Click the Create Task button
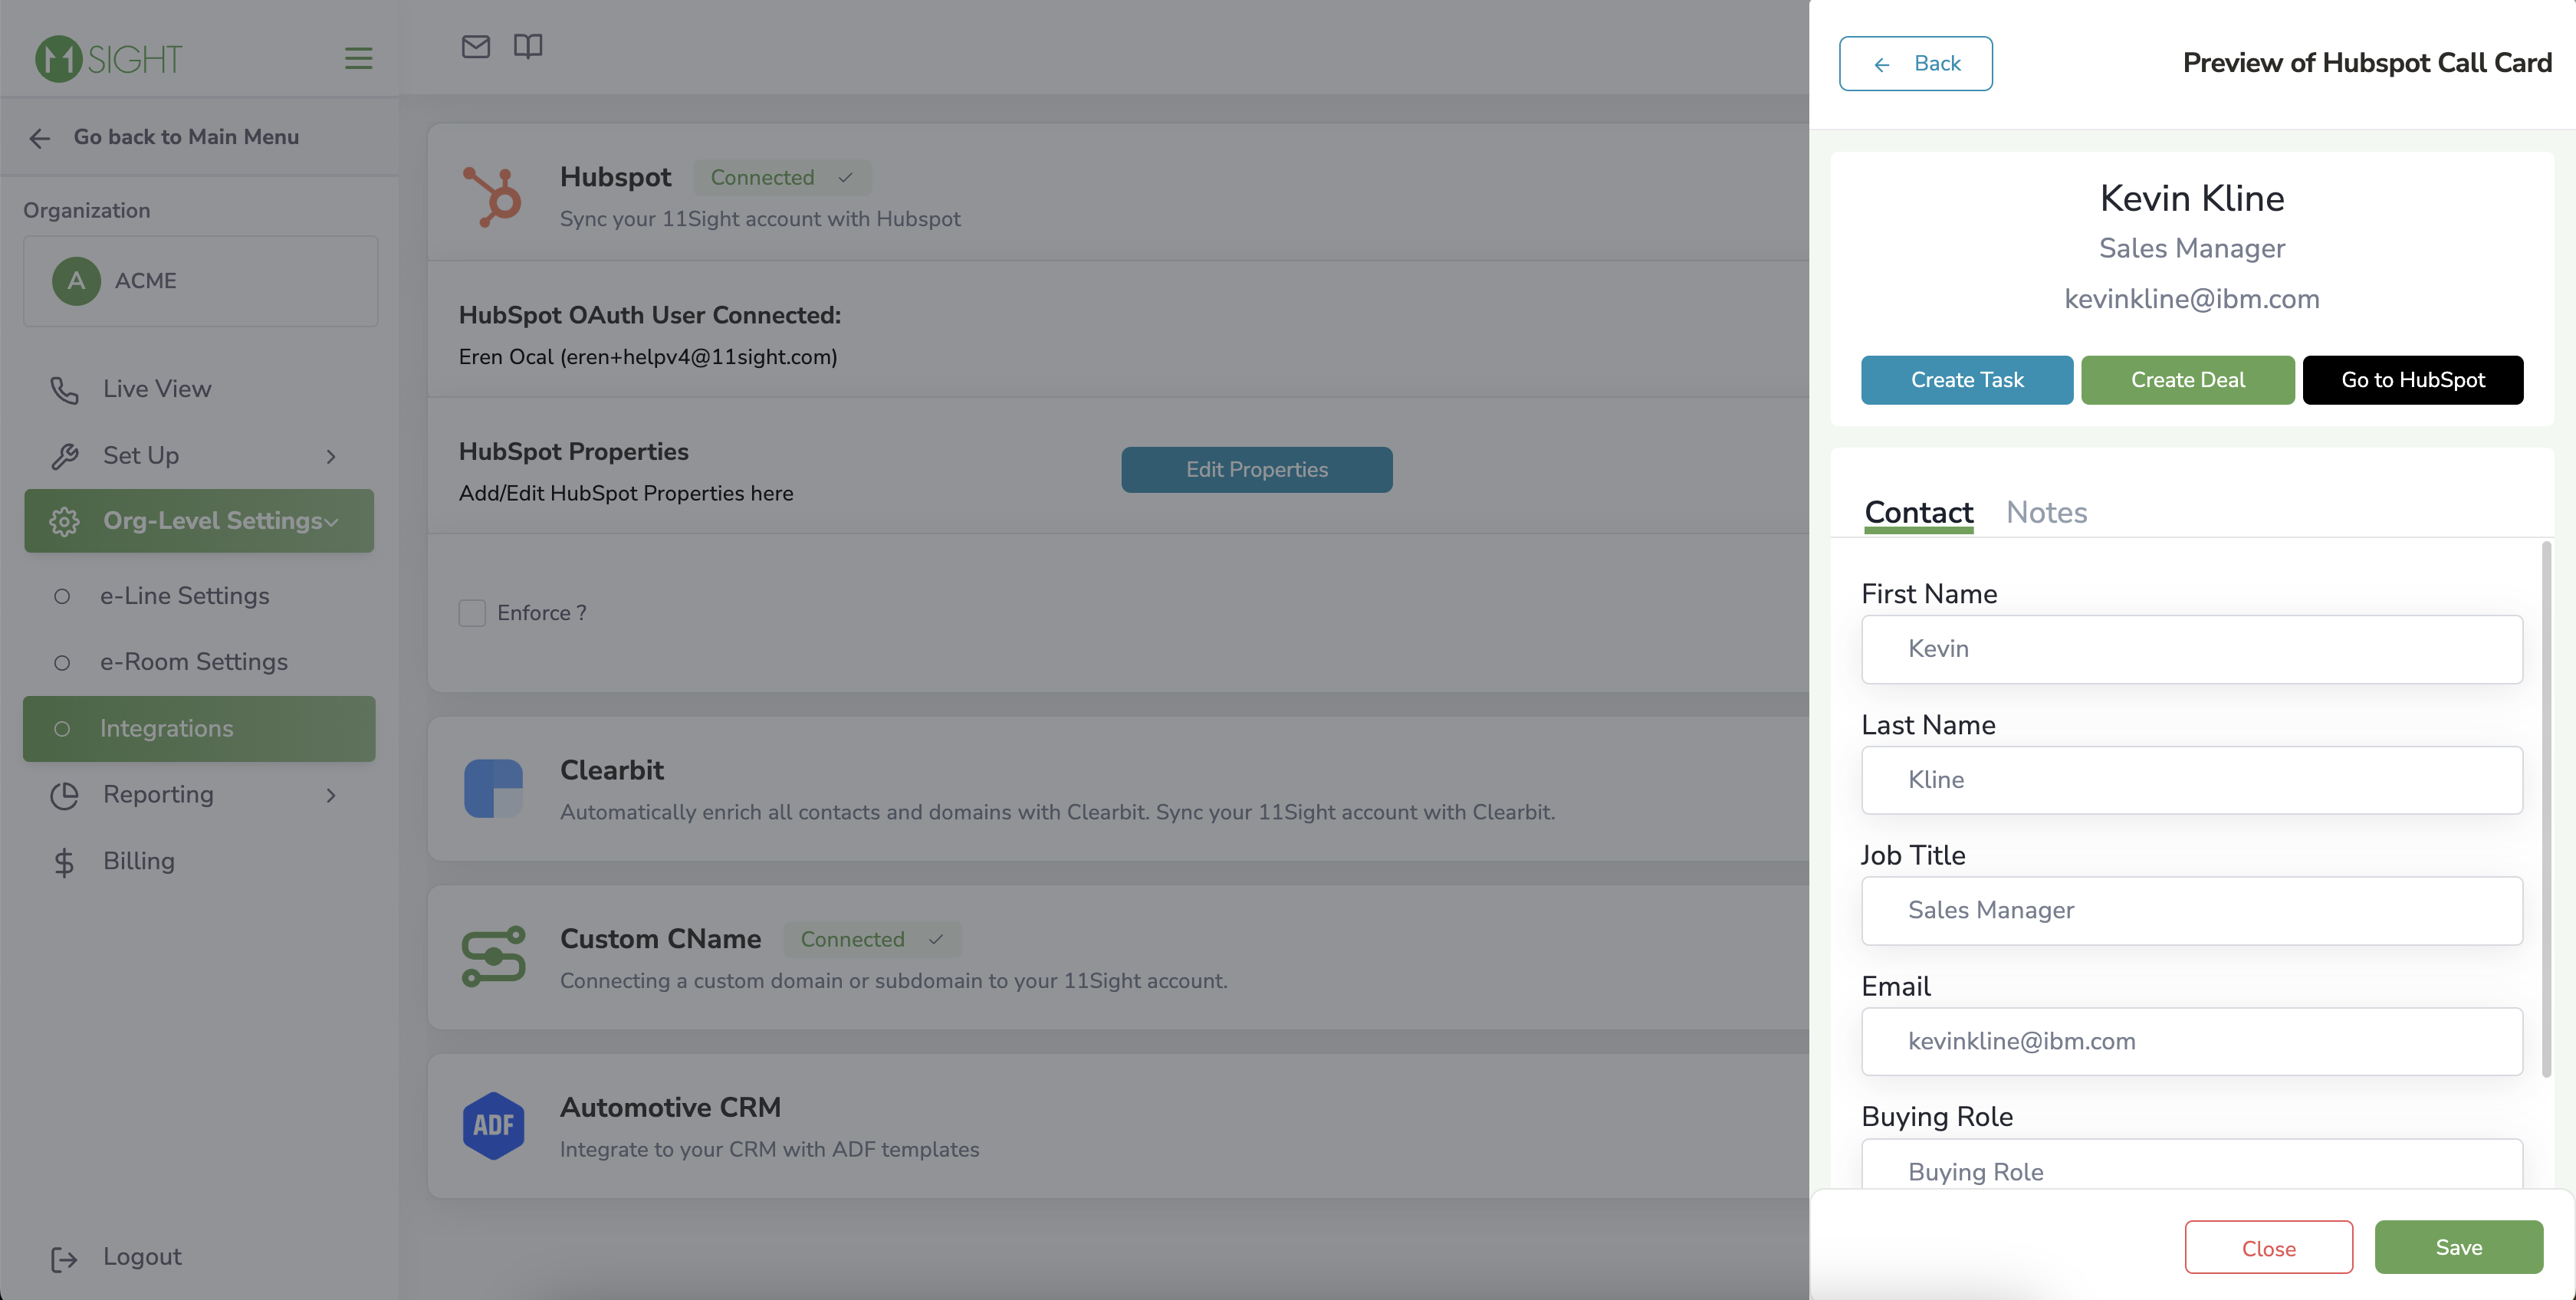2576x1300 pixels. [1966, 380]
